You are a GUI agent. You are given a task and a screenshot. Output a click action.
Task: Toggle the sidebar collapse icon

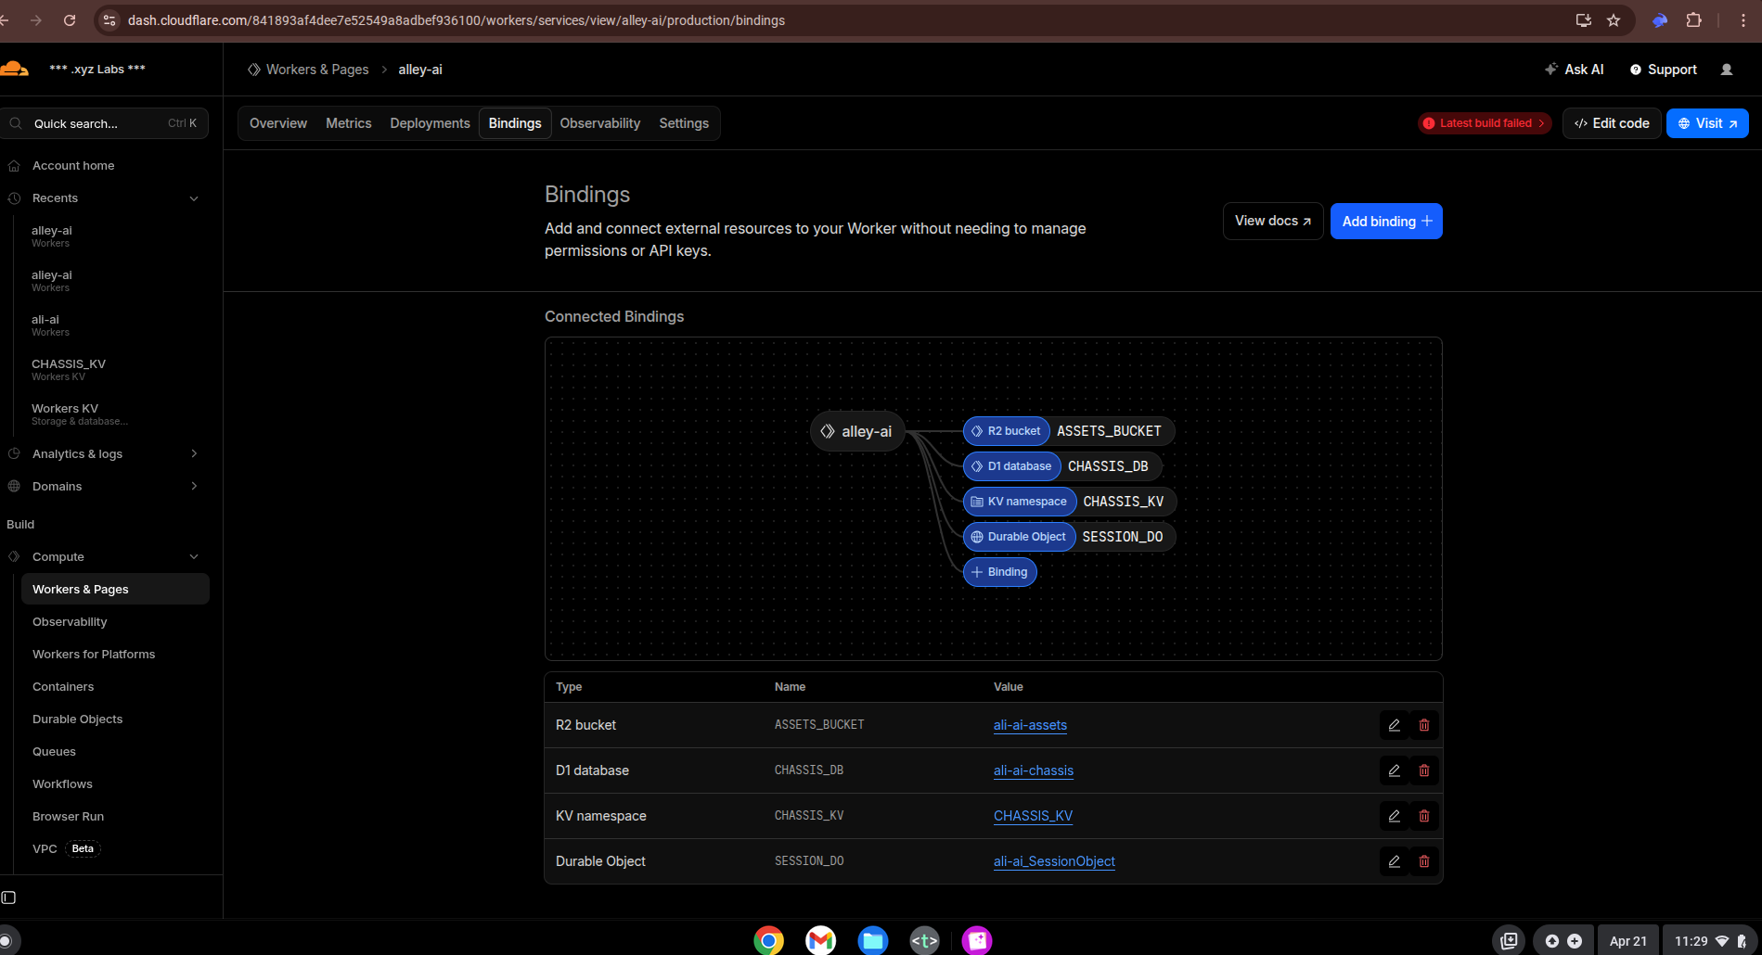pyautogui.click(x=9, y=898)
